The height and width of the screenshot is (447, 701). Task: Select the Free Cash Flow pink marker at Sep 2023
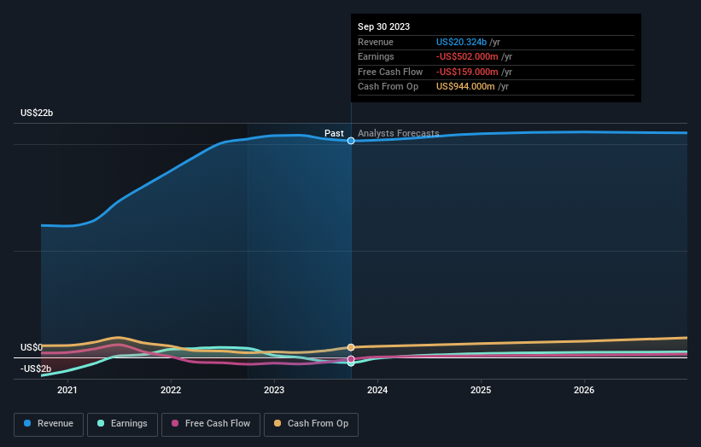(x=351, y=359)
